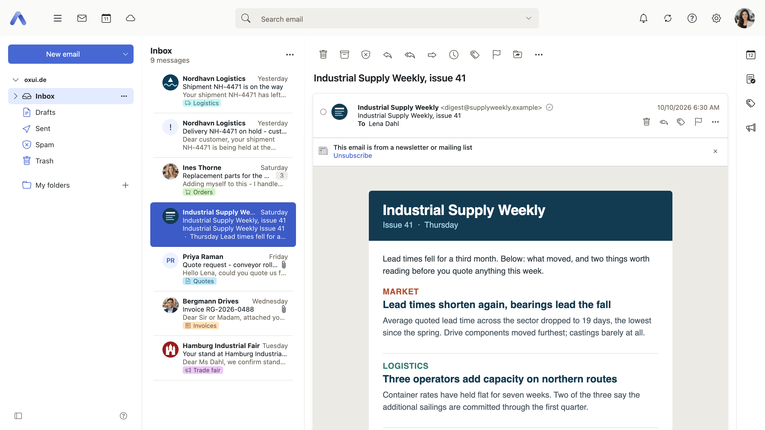Open search options dropdown arrow

coord(528,18)
